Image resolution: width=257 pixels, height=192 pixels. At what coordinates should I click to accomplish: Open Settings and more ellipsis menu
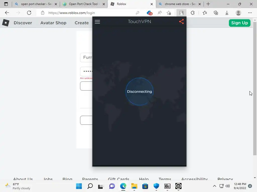pyautogui.click(x=250, y=13)
